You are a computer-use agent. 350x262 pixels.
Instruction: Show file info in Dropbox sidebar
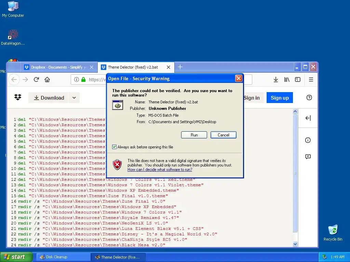click(x=308, y=140)
